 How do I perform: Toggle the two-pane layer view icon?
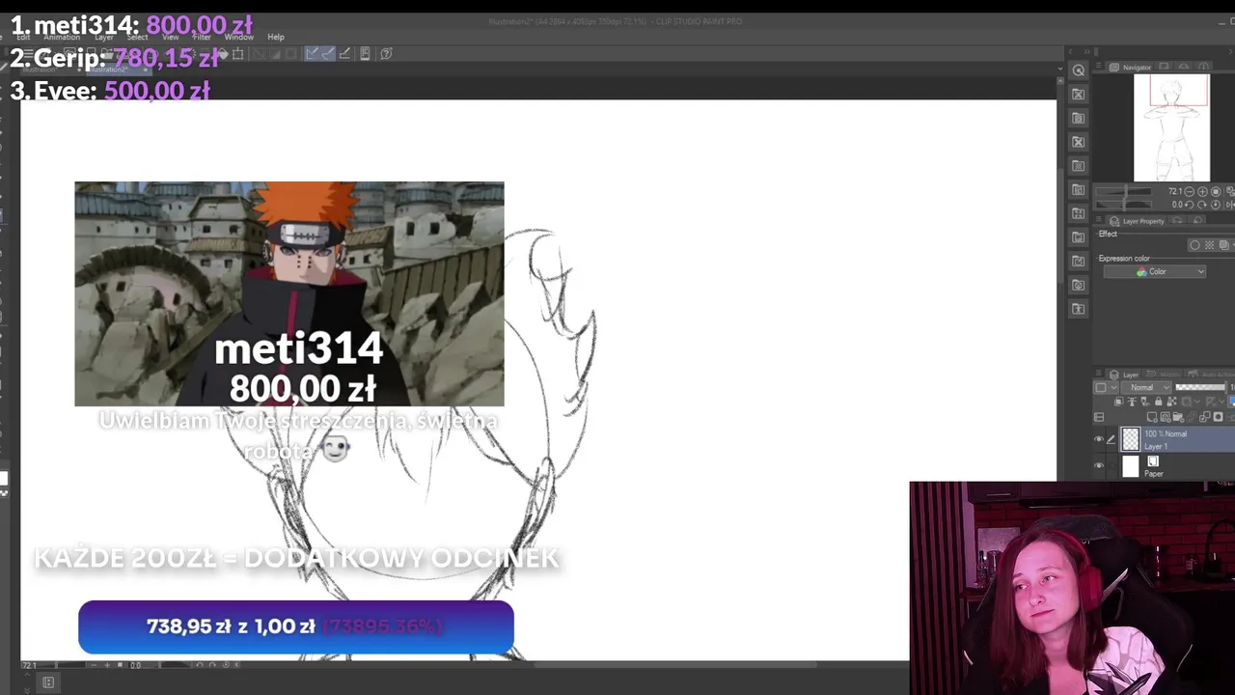1099,417
